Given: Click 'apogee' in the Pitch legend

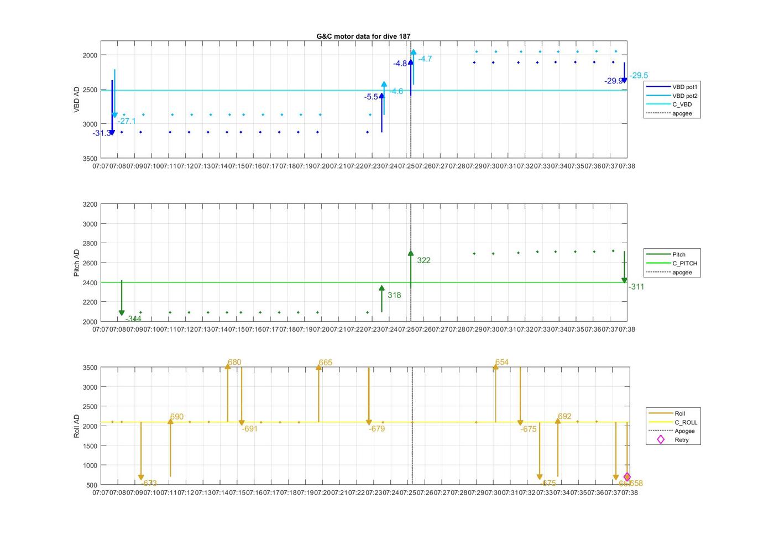Looking at the screenshot, I should (682, 272).
